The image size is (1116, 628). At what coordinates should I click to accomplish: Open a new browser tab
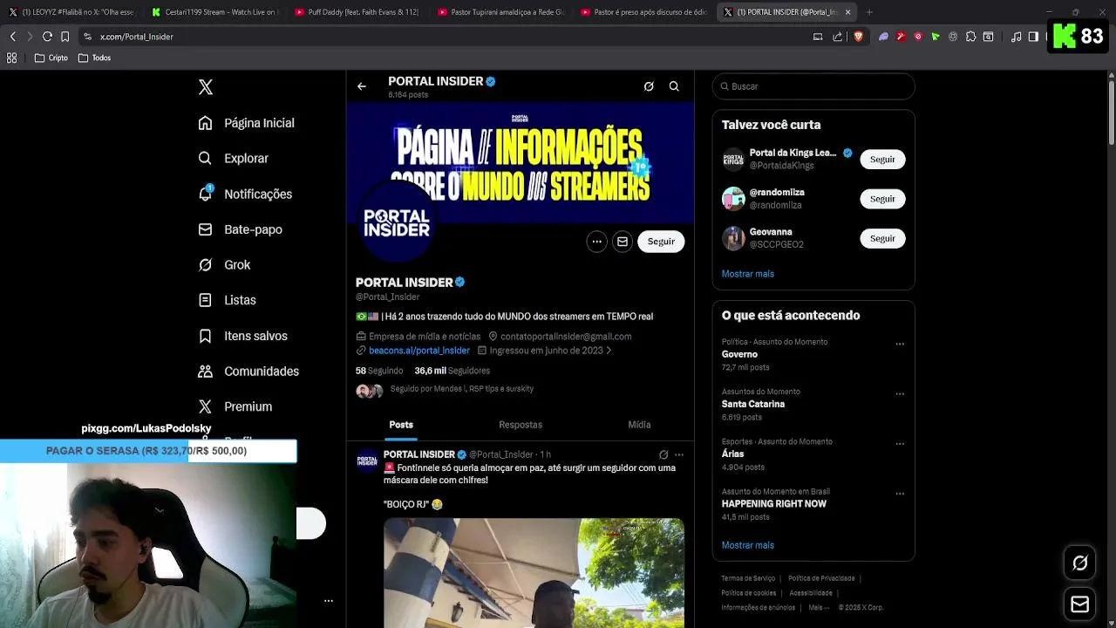point(869,12)
